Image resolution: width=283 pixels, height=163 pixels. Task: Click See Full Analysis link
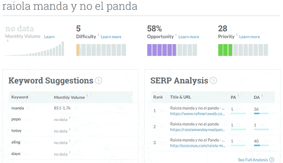tap(253, 160)
